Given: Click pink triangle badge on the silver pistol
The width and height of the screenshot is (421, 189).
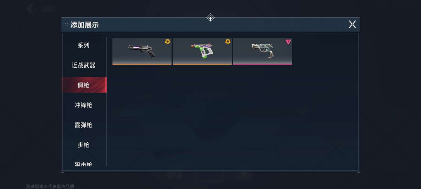Looking at the screenshot, I should pos(288,42).
